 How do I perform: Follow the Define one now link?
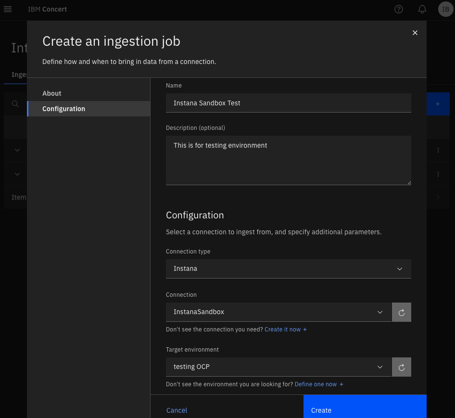point(319,384)
